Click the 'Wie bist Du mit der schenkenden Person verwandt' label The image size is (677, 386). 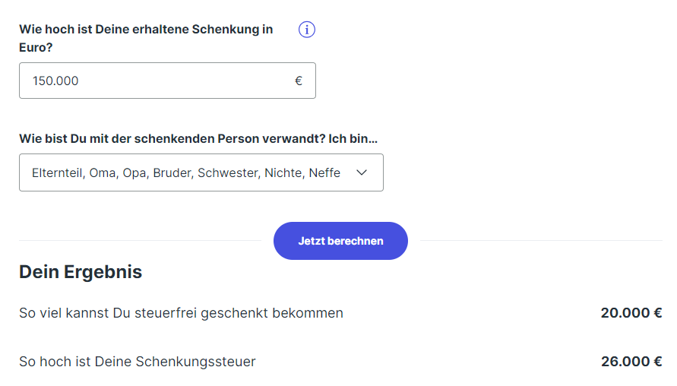(198, 139)
